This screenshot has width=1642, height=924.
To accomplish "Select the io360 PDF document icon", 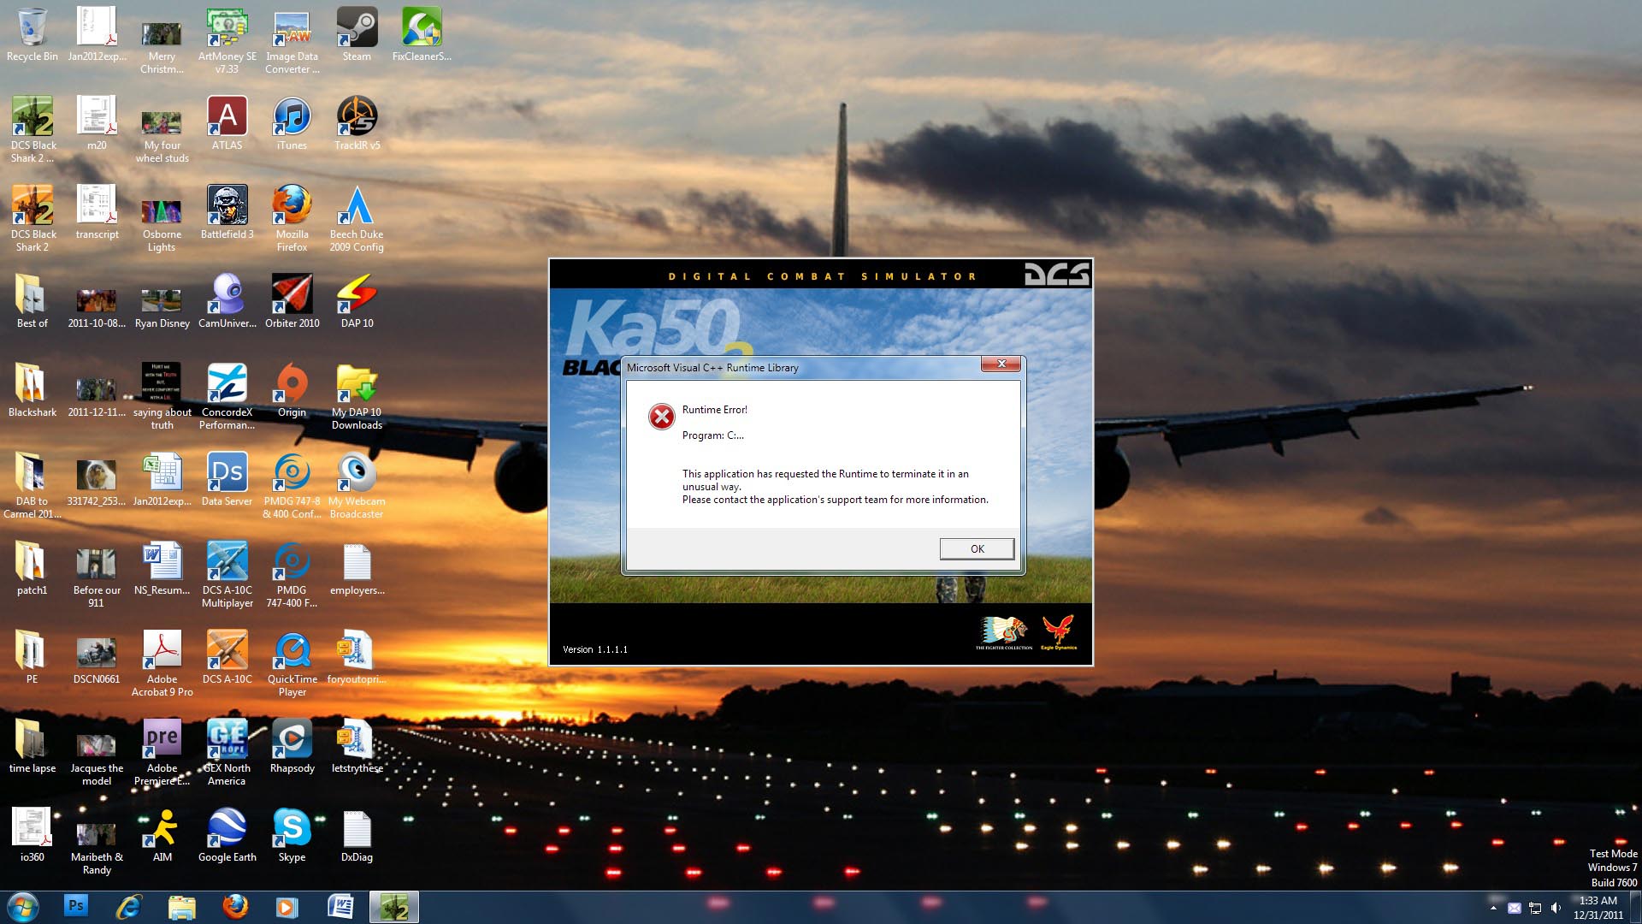I will pyautogui.click(x=32, y=835).
